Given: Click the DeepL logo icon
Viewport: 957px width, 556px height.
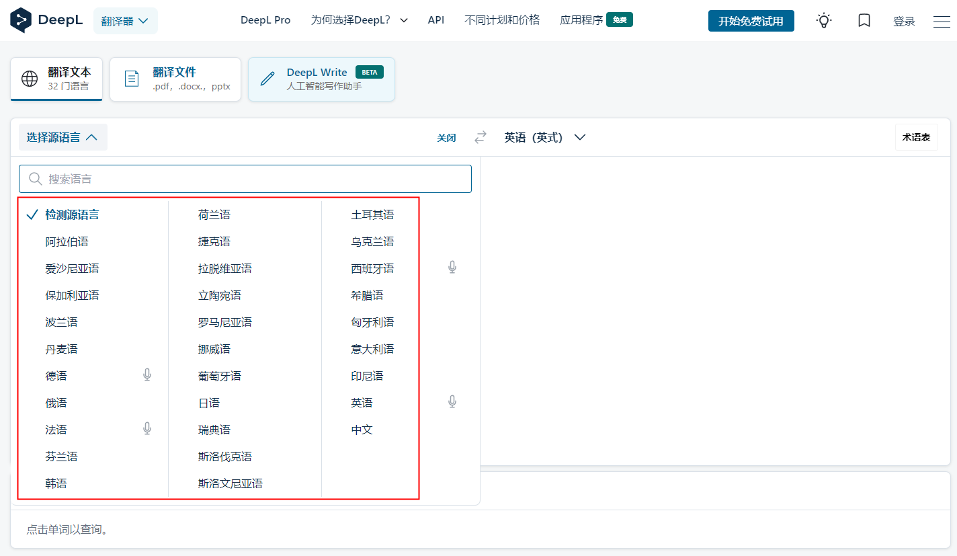Looking at the screenshot, I should click(x=19, y=20).
